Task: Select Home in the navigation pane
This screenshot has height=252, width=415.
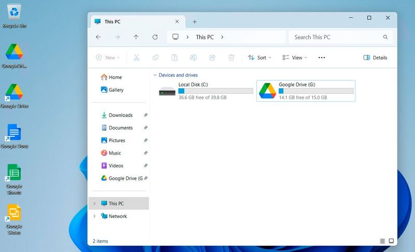Action: tap(112, 77)
